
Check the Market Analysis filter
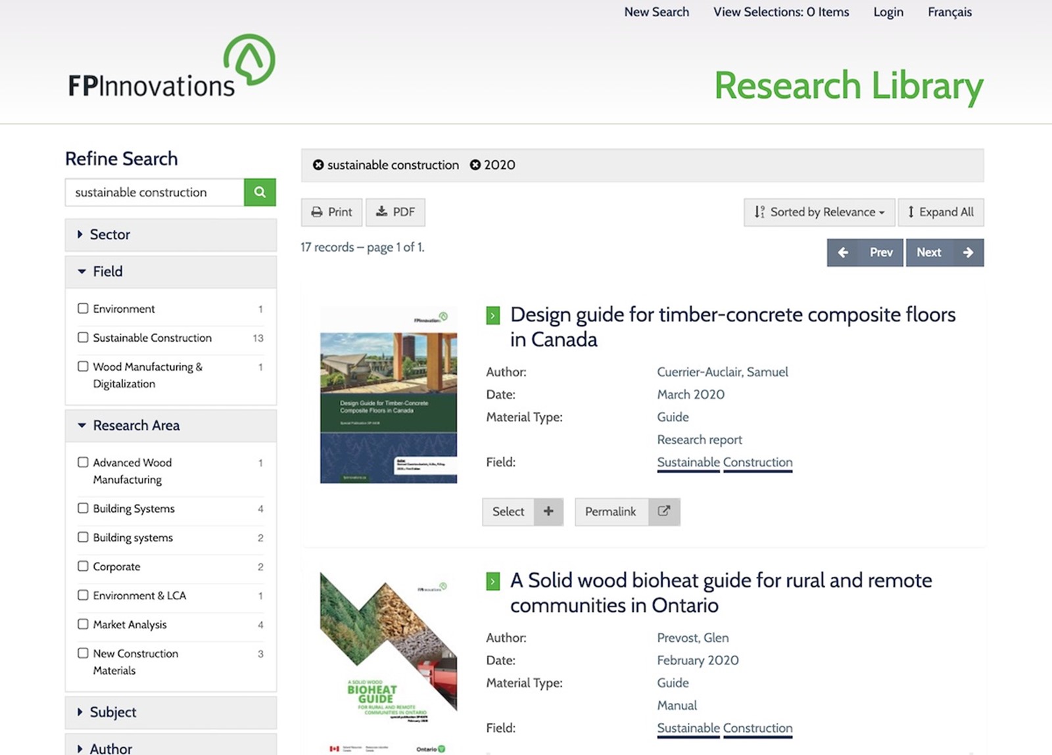(x=83, y=624)
